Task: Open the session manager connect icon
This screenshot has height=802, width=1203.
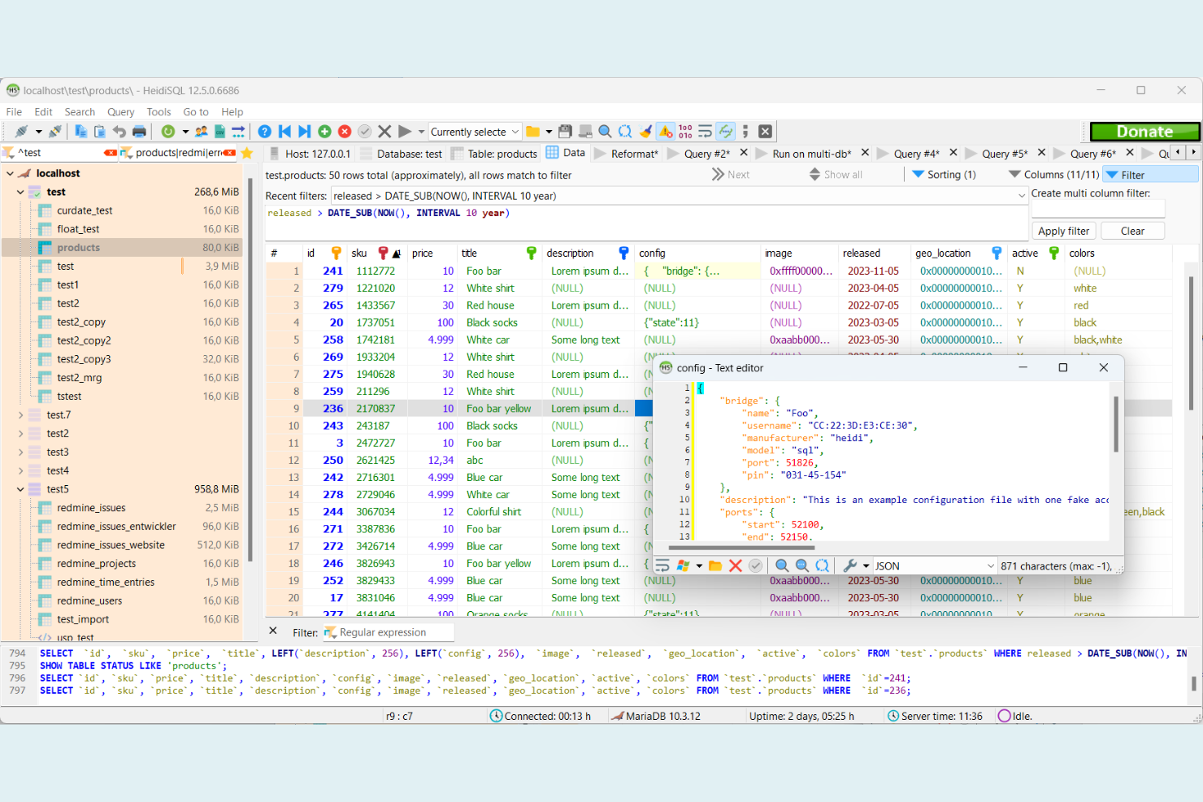Action: tap(22, 132)
